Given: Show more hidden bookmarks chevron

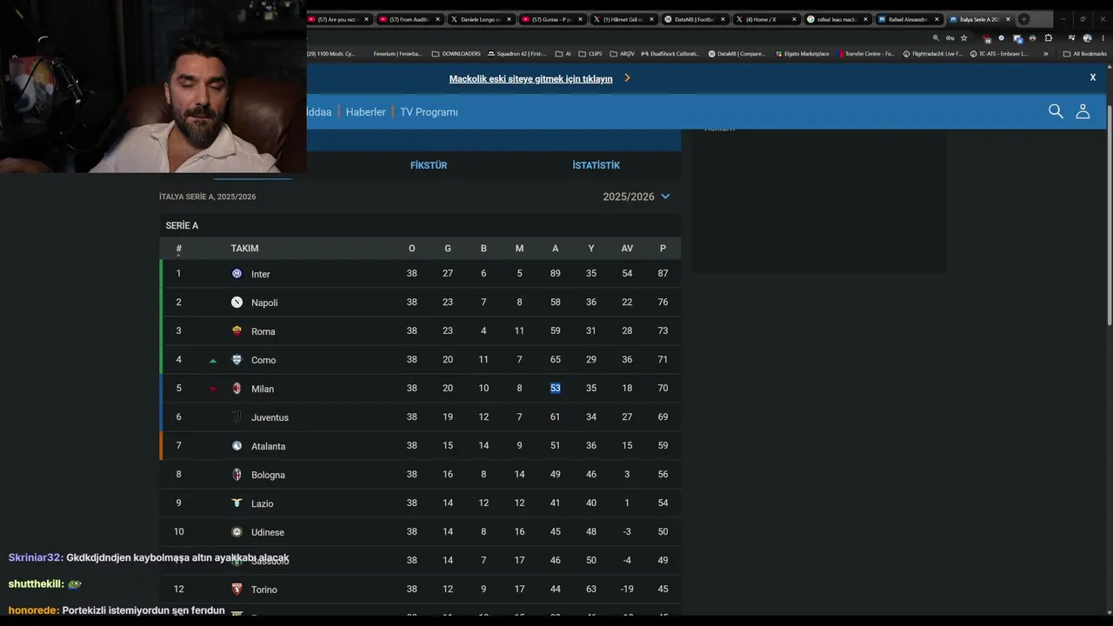Looking at the screenshot, I should click(x=1046, y=54).
